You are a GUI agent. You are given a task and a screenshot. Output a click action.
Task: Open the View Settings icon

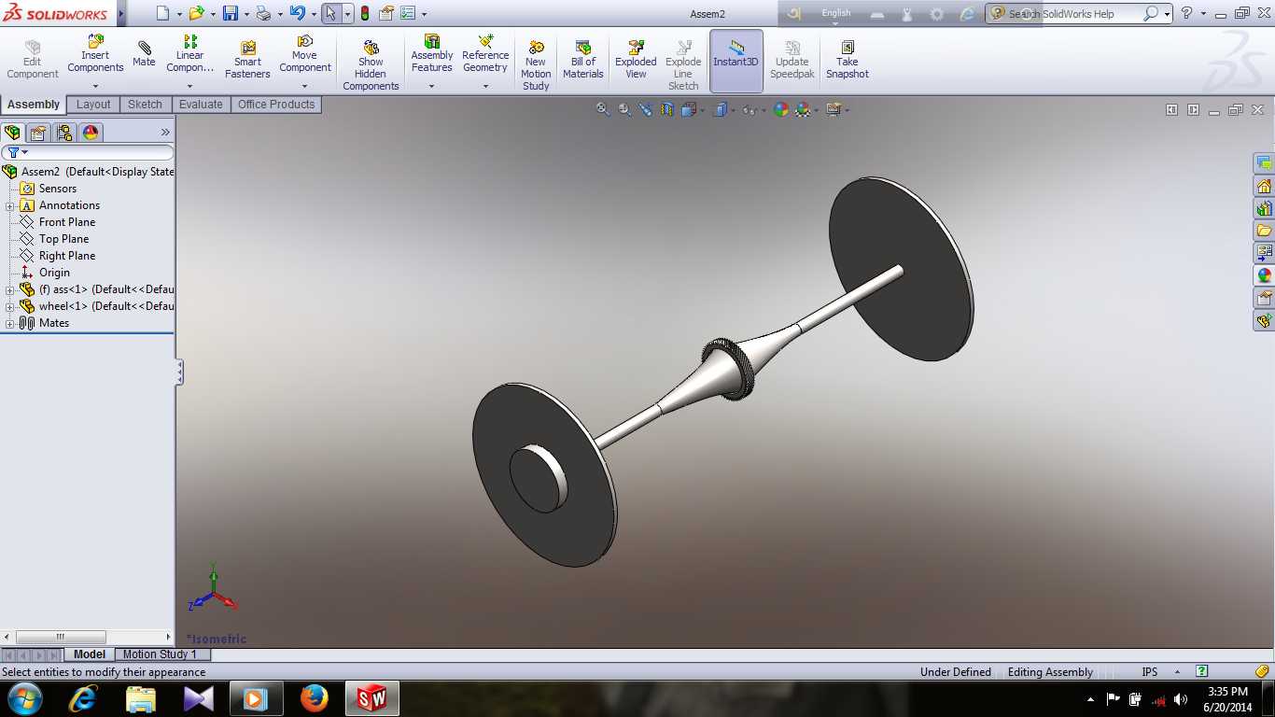[x=834, y=109]
